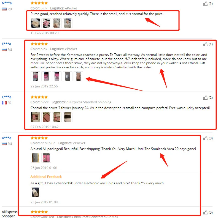Click thumbs-up on E***a's review
Viewport: 218px width, 218px height.
205,44
